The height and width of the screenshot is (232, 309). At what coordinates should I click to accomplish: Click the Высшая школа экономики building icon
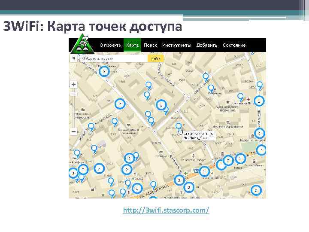(x=129, y=125)
